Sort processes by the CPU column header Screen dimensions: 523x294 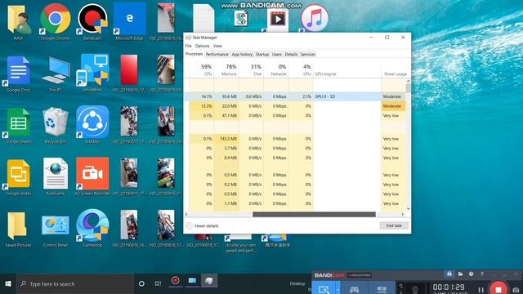click(x=202, y=70)
